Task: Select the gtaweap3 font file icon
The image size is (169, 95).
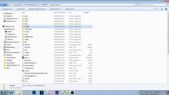Action: tap(23, 60)
